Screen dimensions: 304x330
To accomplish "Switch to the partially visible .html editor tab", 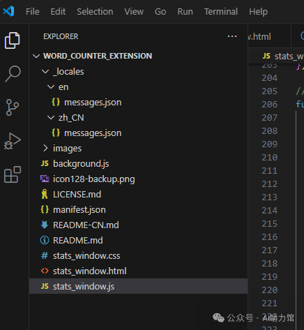I will point(269,36).
